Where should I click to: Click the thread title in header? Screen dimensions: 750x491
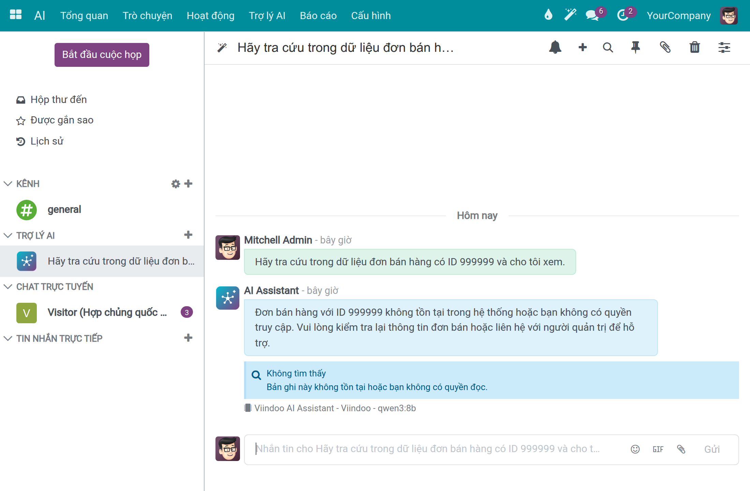click(345, 48)
